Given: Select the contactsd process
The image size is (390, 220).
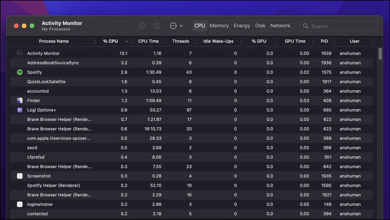Looking at the screenshot, I should pos(191,214).
